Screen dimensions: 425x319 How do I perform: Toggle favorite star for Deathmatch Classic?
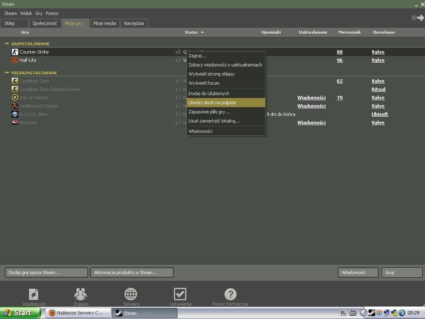(x=178, y=106)
